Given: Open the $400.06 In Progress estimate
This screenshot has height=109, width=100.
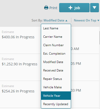Looking at the screenshot, I should [x=18, y=37].
